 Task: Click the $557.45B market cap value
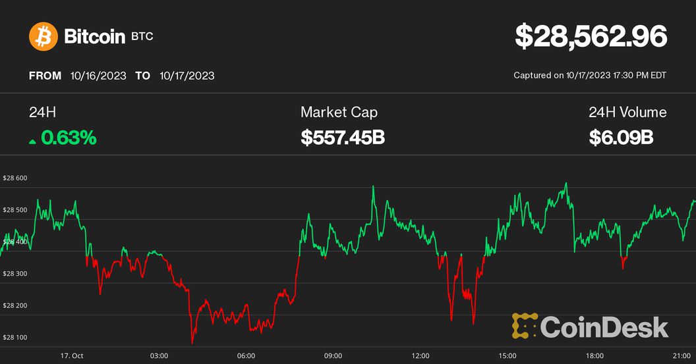(343, 138)
